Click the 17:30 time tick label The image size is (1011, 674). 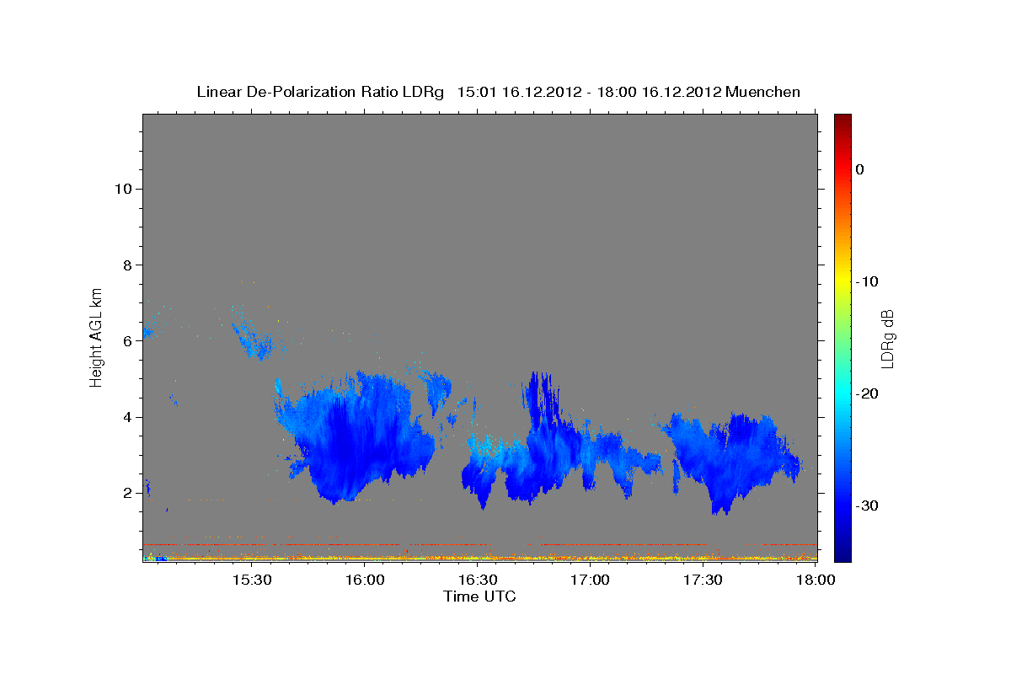(x=703, y=580)
